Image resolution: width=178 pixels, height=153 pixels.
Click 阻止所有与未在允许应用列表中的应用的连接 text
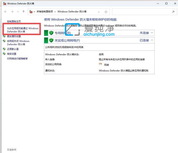122,59
